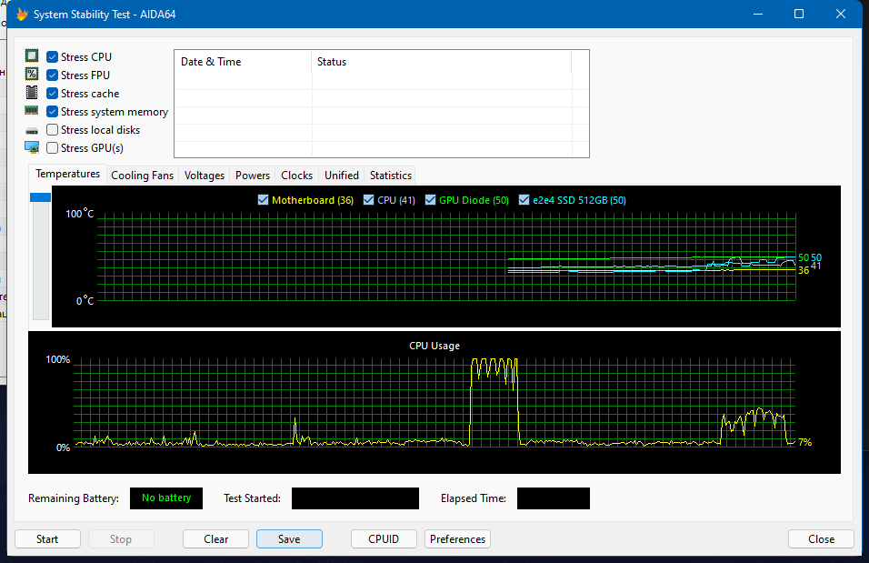Screen dimensions: 869x563
Task: Click the 0°C axis label on temperature graph
Action: point(85,301)
